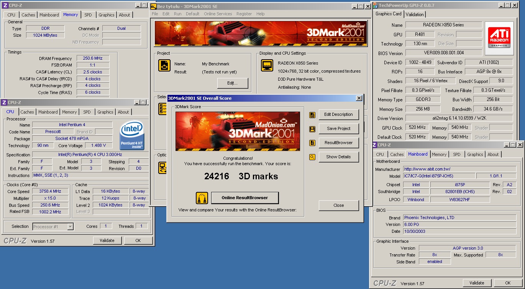The image size is (525, 289).
Task: Click the ResultBrowser document icon
Action: pyautogui.click(x=312, y=143)
